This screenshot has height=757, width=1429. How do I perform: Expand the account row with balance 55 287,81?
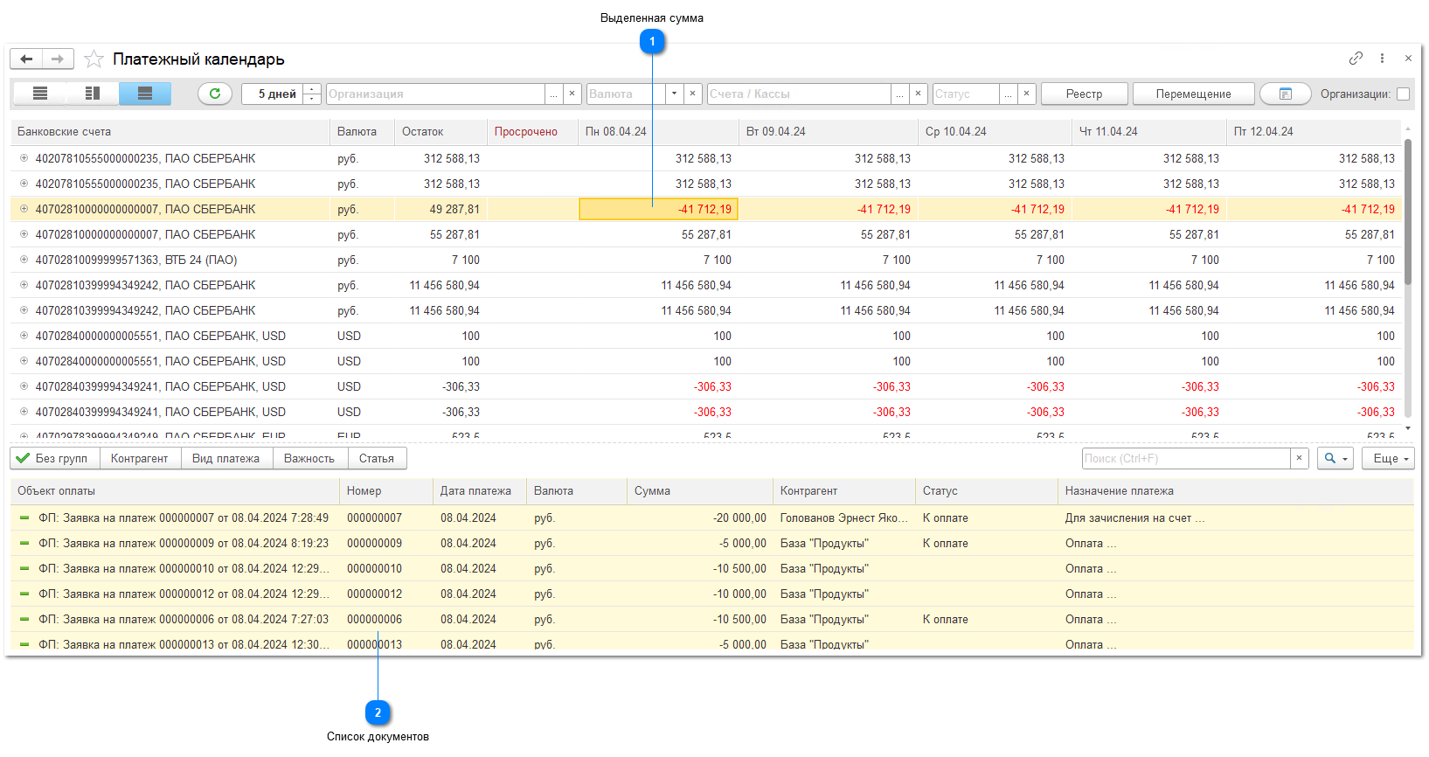point(24,234)
